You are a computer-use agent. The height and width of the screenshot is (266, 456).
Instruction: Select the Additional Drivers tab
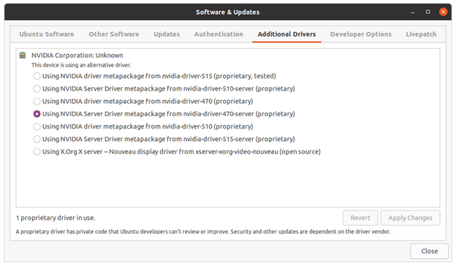[286, 34]
